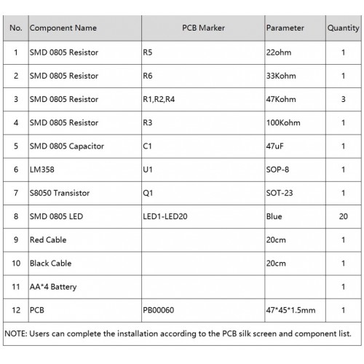This screenshot has width=364, height=364.
Task: Select the R1,R2,R4 marker cell
Action: point(203,100)
